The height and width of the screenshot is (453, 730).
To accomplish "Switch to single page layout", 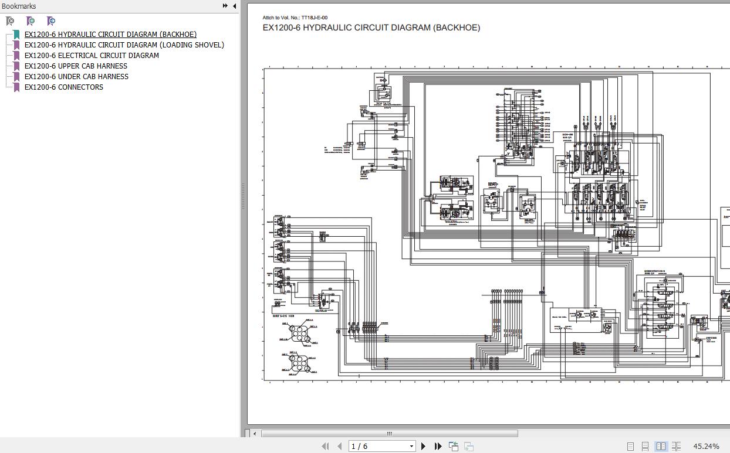I will pyautogui.click(x=630, y=446).
